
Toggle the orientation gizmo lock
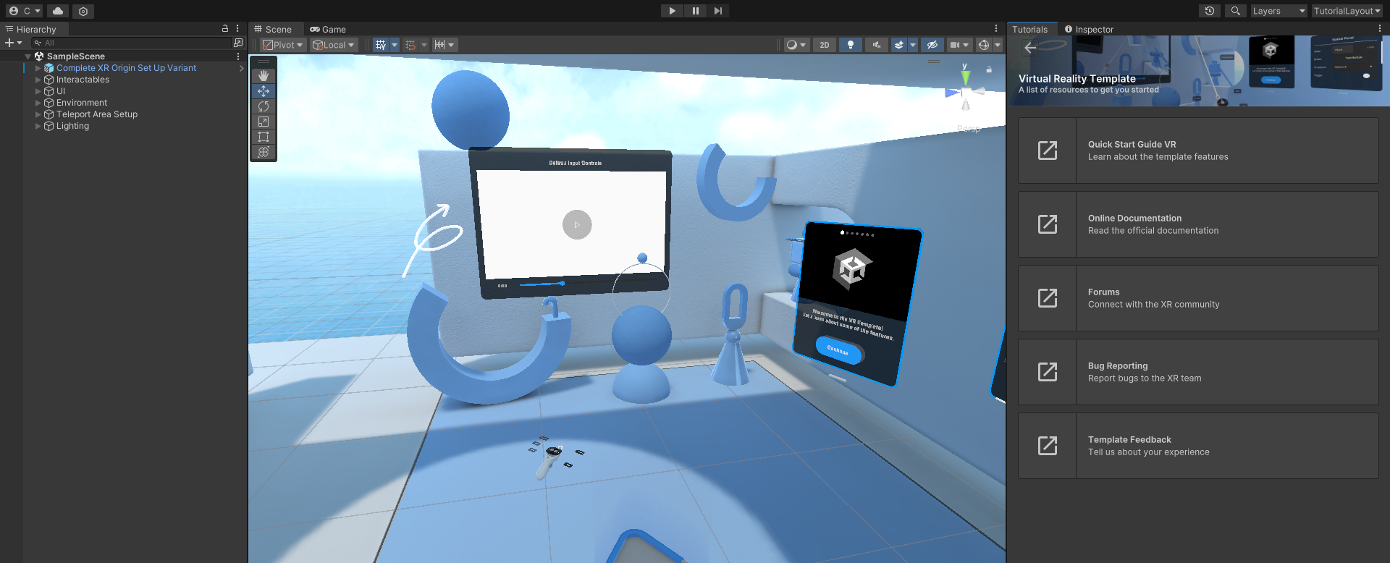pyautogui.click(x=989, y=70)
